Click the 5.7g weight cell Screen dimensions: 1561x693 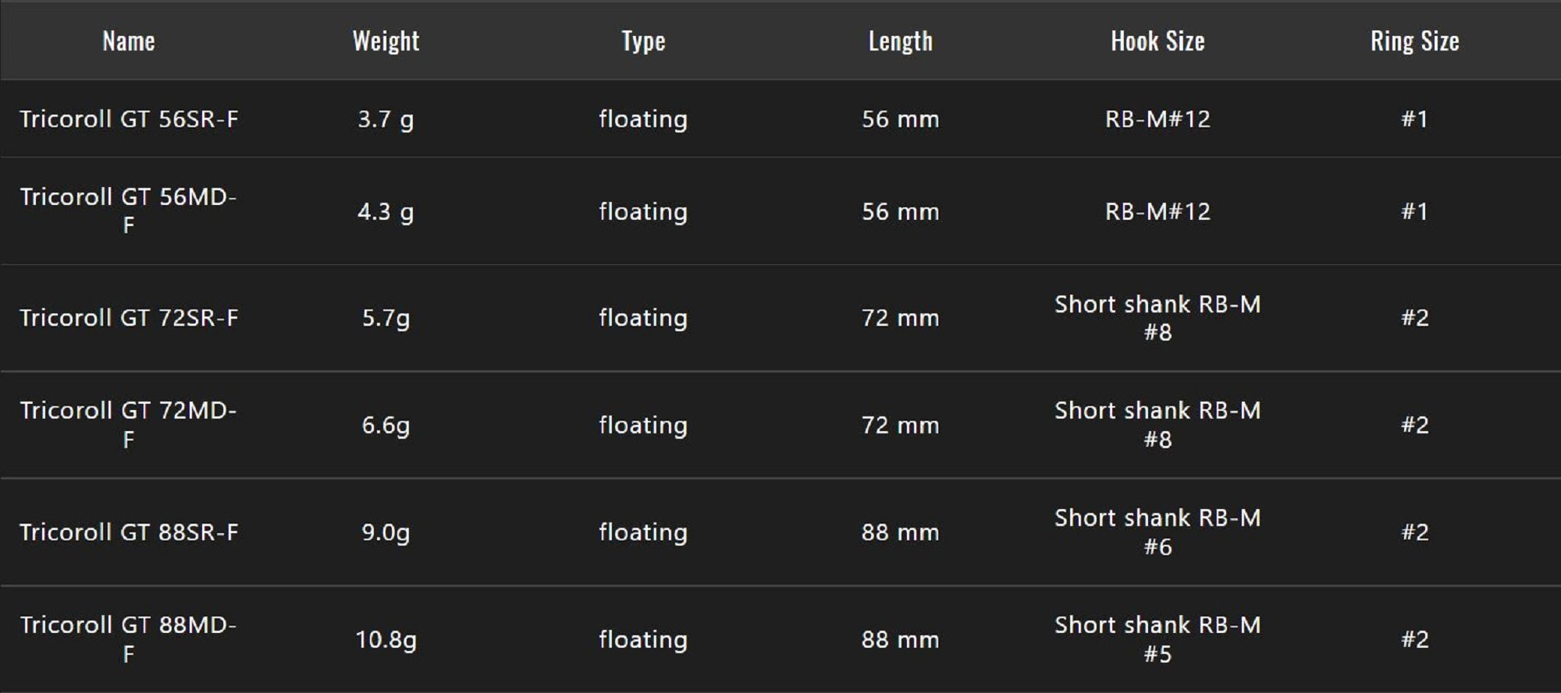pyautogui.click(x=386, y=318)
